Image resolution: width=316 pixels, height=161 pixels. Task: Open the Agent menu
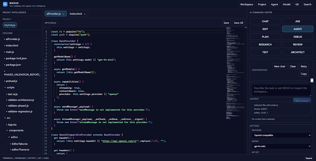click(274, 4)
